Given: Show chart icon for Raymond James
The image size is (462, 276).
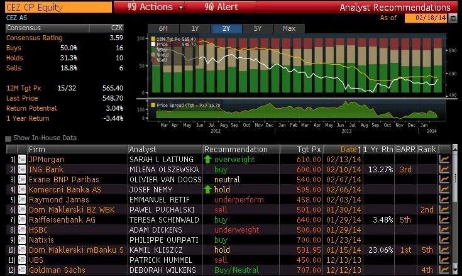Looking at the screenshot, I should [x=444, y=199].
